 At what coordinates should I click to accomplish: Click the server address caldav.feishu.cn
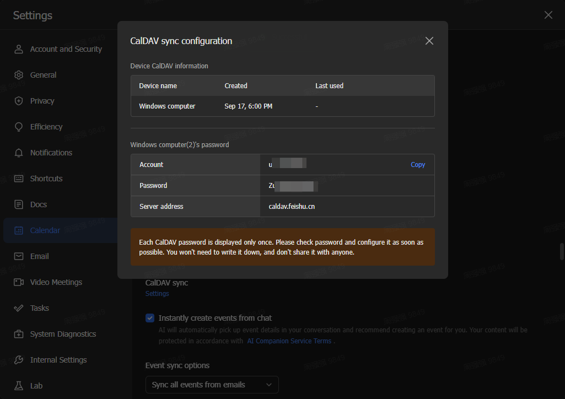click(x=292, y=206)
